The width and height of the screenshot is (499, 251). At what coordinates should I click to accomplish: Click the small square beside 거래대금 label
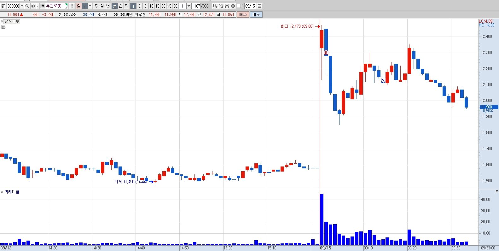tap(2, 192)
